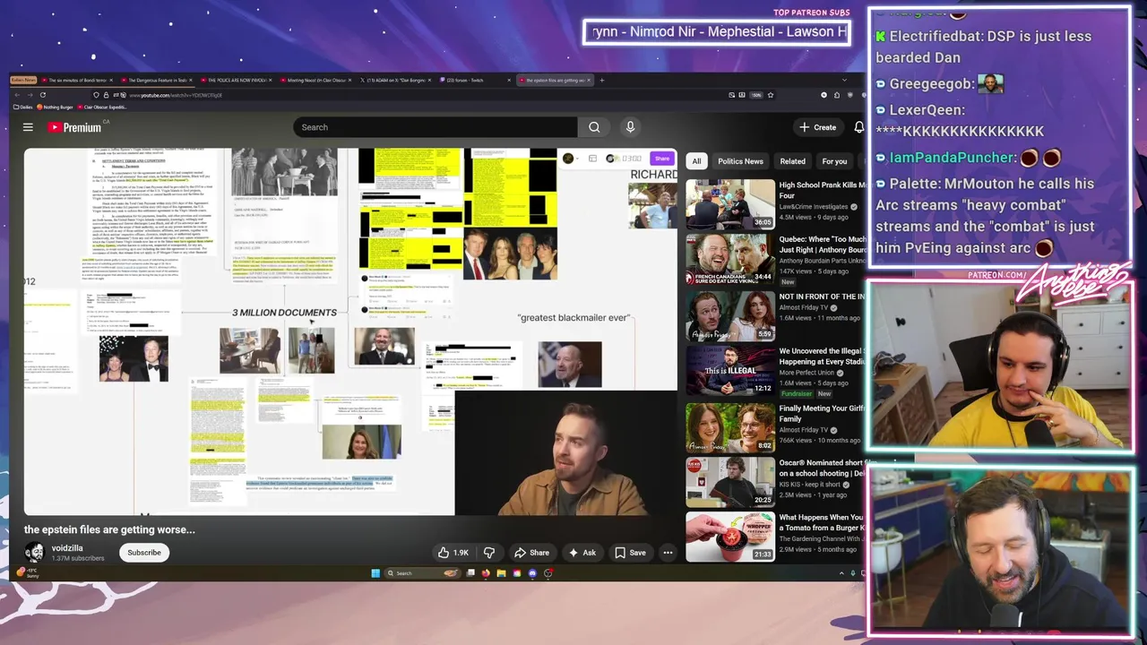Click the main video player area
1147x645 pixels.
click(x=350, y=331)
